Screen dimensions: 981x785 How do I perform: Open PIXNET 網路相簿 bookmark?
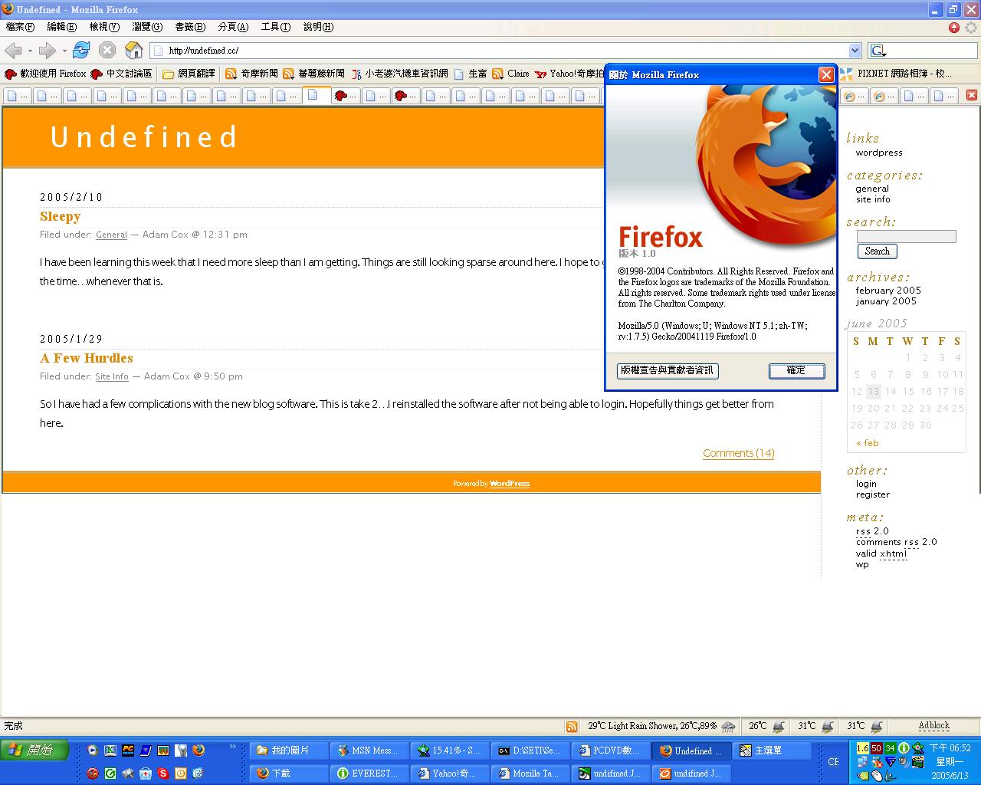tap(897, 74)
